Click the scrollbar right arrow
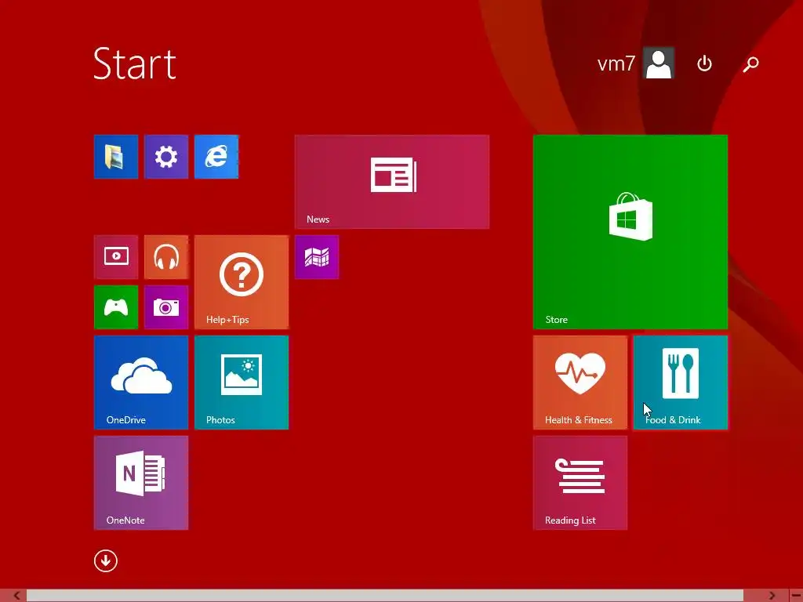This screenshot has height=602, width=803. [772, 596]
